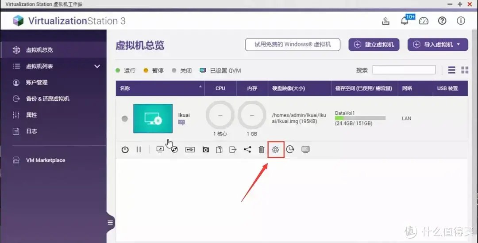Open the help question mark icon
478x243 pixels.
pos(442,21)
